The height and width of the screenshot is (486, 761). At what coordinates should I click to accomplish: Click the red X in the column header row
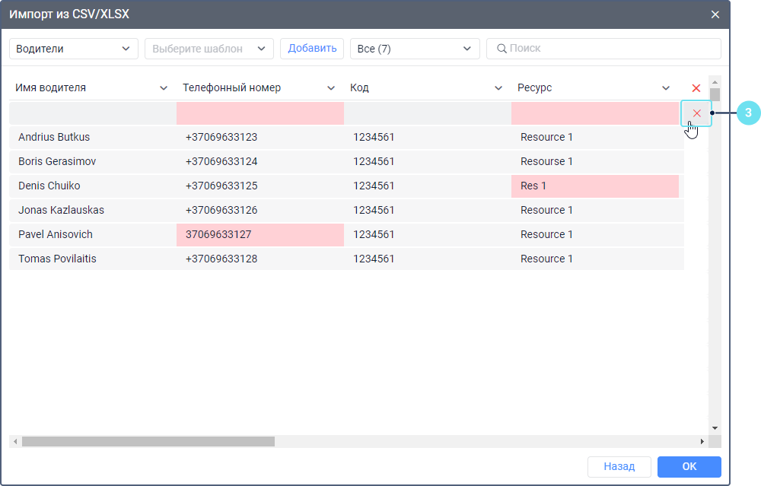click(696, 88)
